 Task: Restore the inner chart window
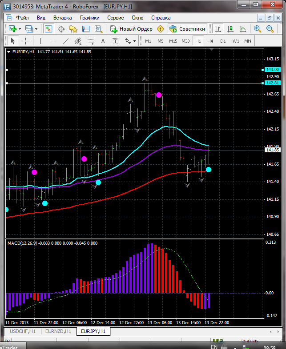click(x=269, y=18)
